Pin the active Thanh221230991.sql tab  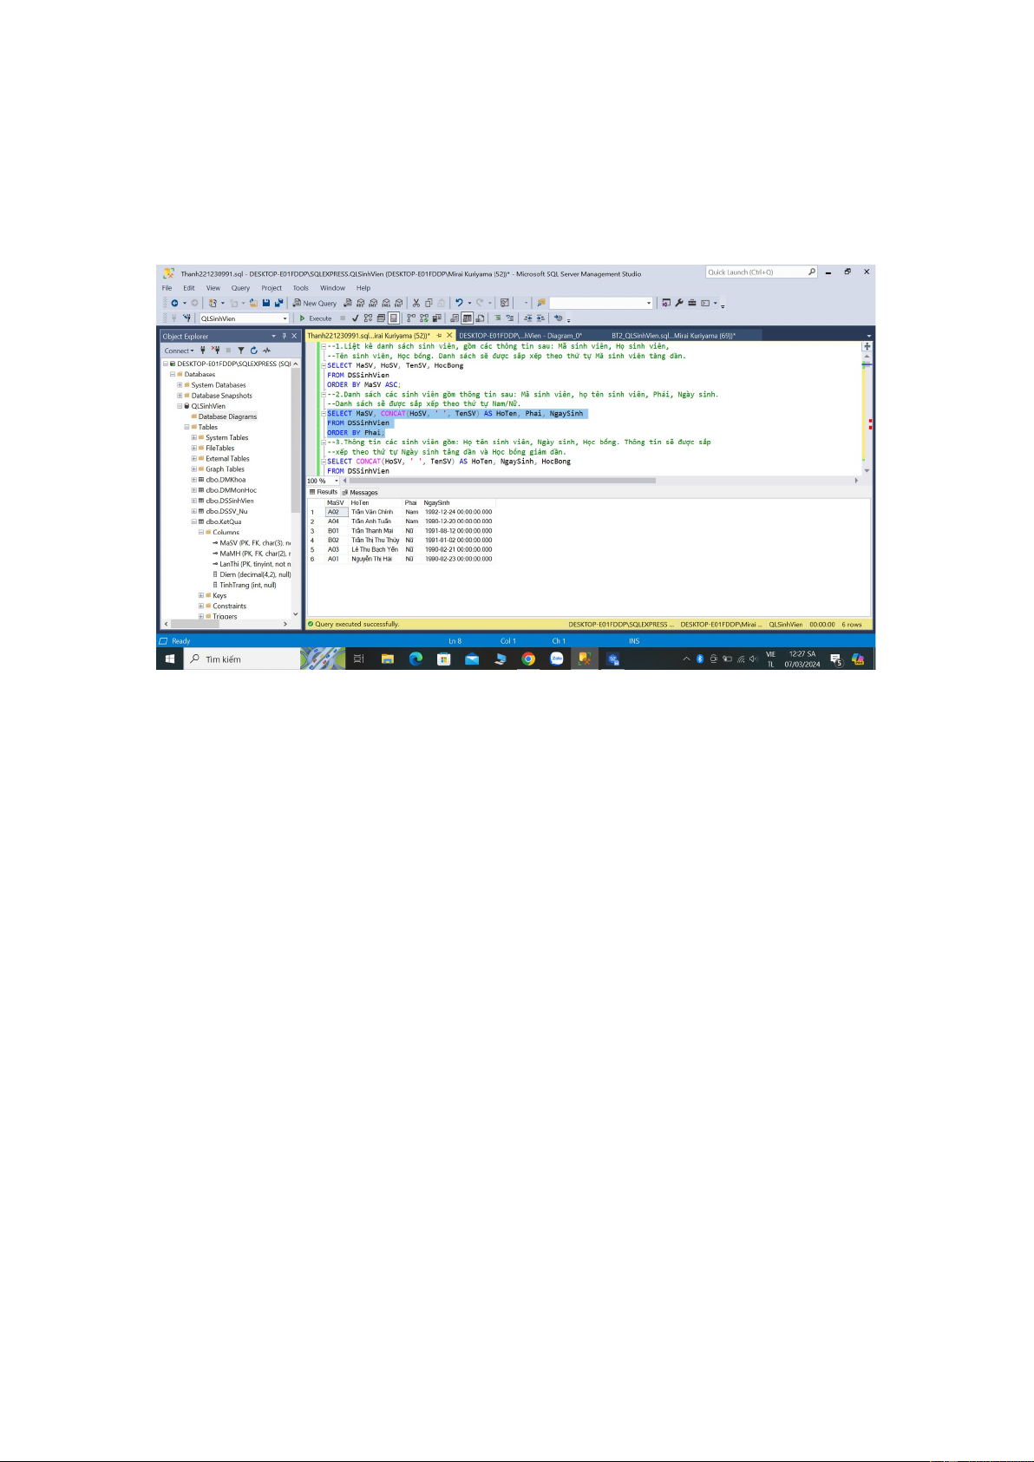(x=439, y=336)
